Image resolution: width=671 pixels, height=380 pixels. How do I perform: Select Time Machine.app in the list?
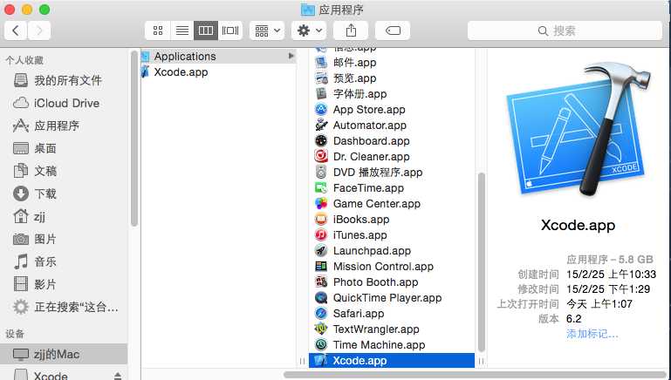click(392, 344)
